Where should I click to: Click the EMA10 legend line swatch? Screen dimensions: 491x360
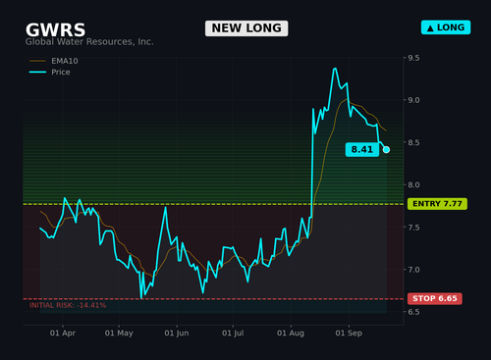point(37,61)
